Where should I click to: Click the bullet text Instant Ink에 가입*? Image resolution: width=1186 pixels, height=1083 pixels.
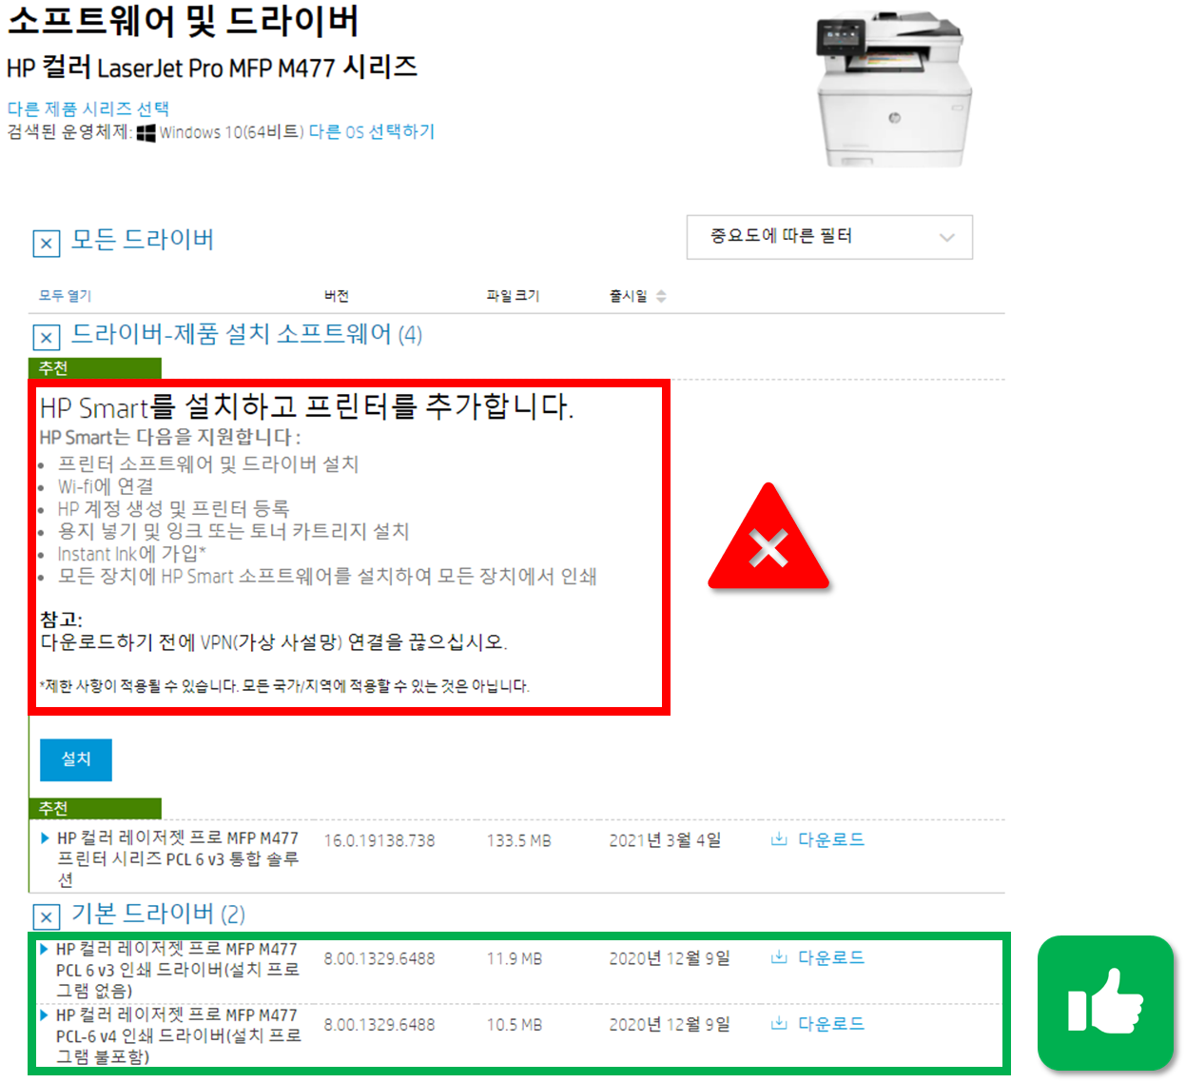132,554
